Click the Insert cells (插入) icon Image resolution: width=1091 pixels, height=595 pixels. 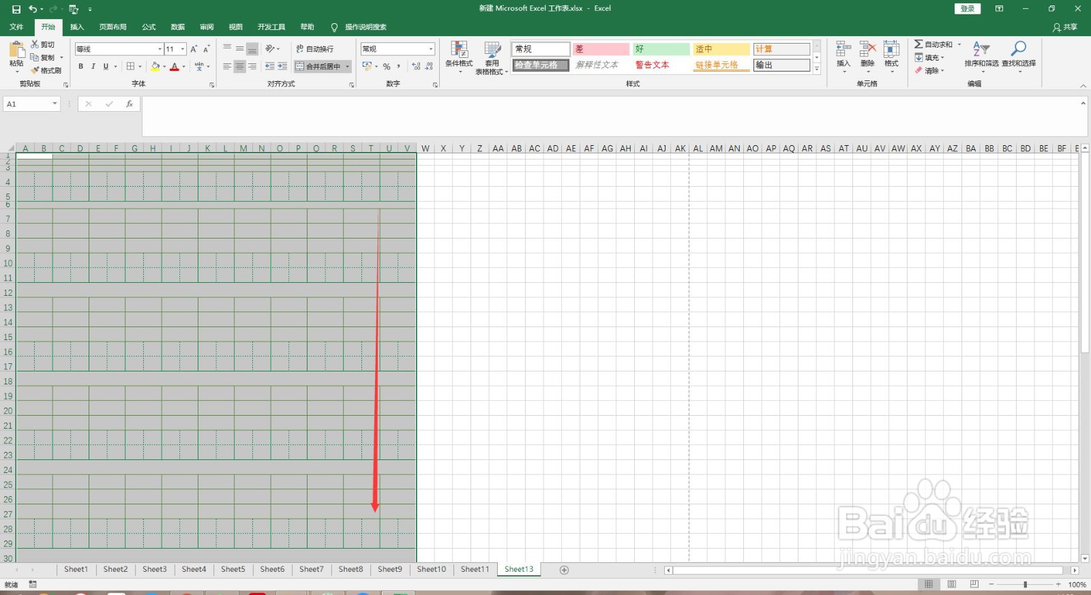[843, 49]
